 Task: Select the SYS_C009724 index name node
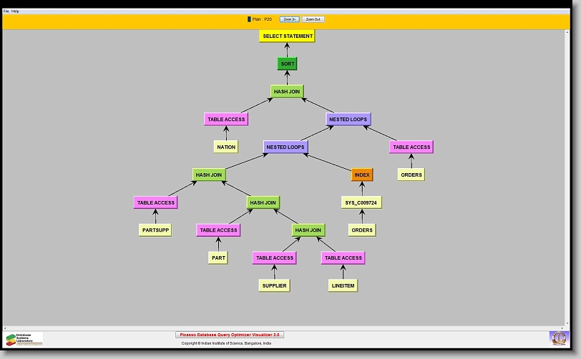pyautogui.click(x=361, y=202)
